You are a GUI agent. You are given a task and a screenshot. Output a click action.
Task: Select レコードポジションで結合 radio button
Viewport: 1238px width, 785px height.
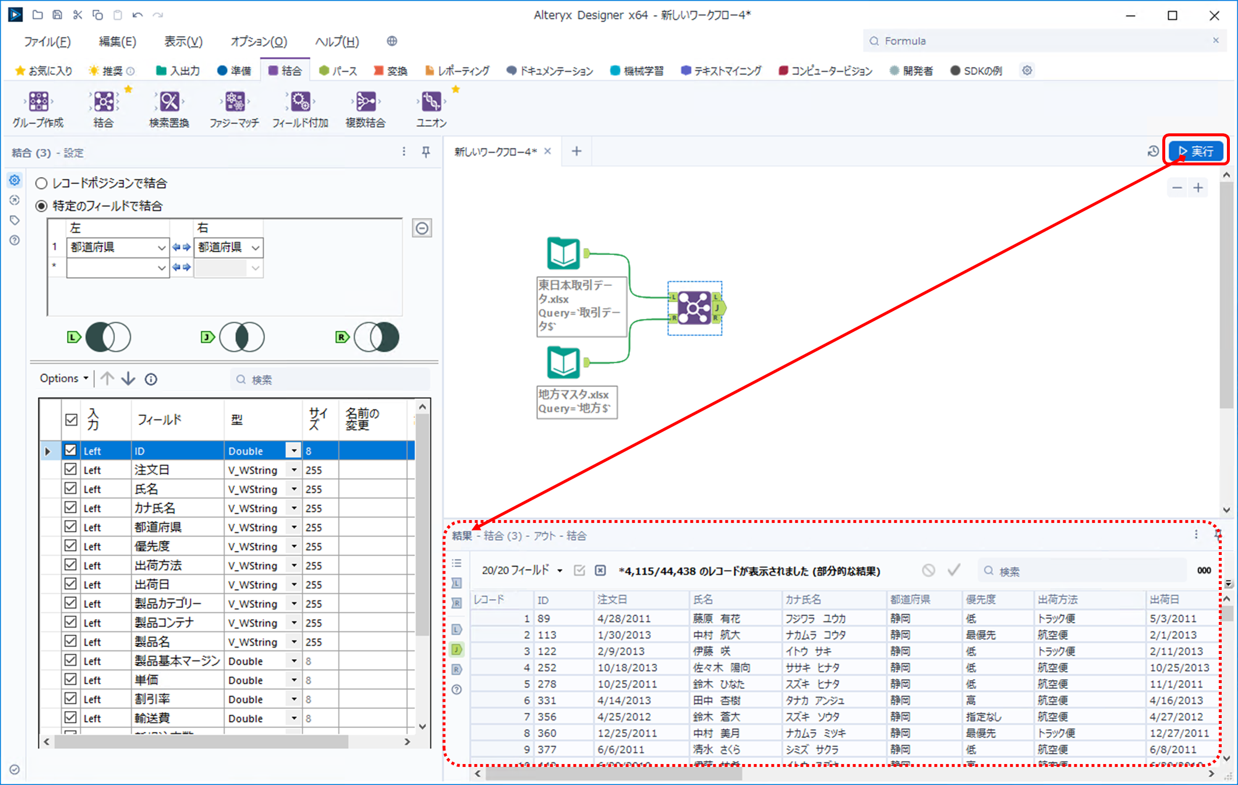42,183
